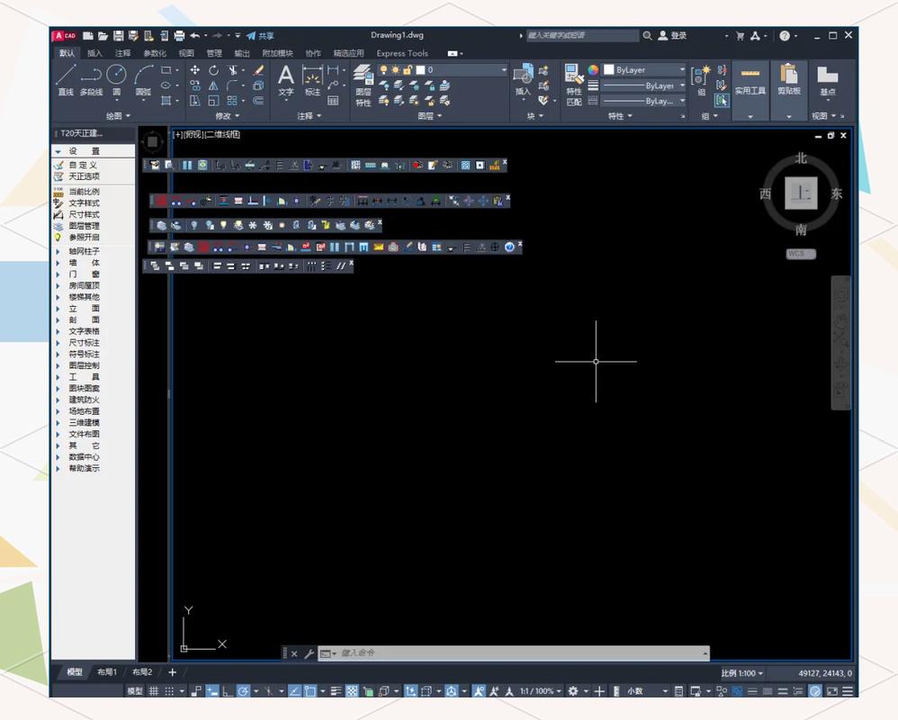Open the 注释 ribbon tab
898x720 pixels.
coord(123,53)
